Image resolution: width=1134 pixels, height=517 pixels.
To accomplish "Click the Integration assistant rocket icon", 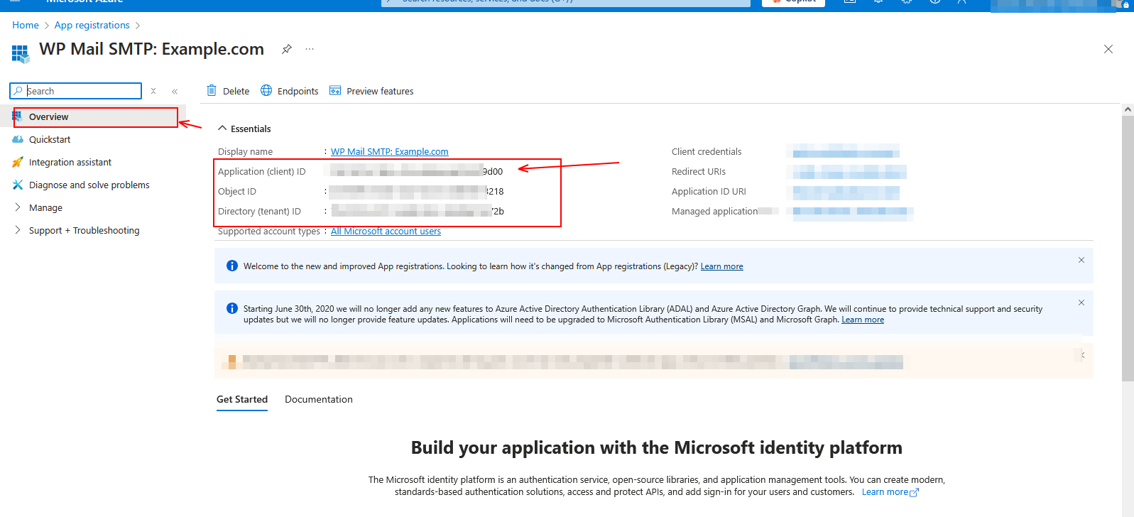I will click(18, 162).
